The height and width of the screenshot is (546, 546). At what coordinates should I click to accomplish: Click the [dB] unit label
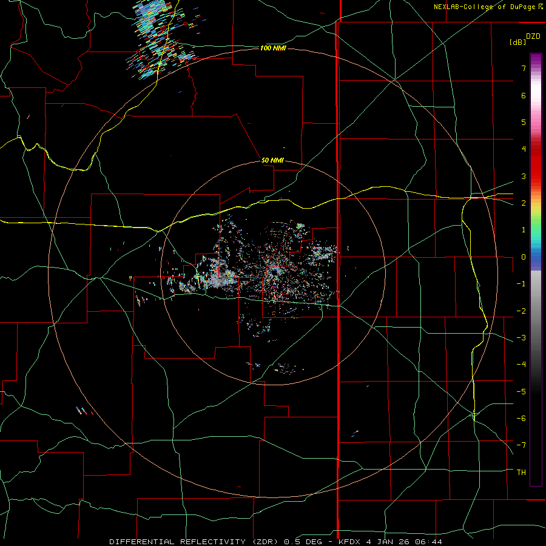(517, 42)
